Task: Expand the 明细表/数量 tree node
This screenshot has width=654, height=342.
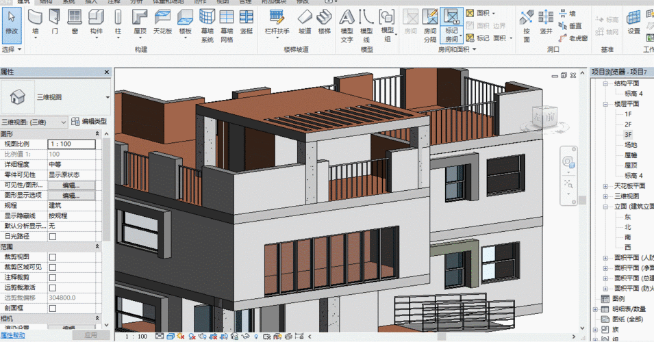Action: 595,309
